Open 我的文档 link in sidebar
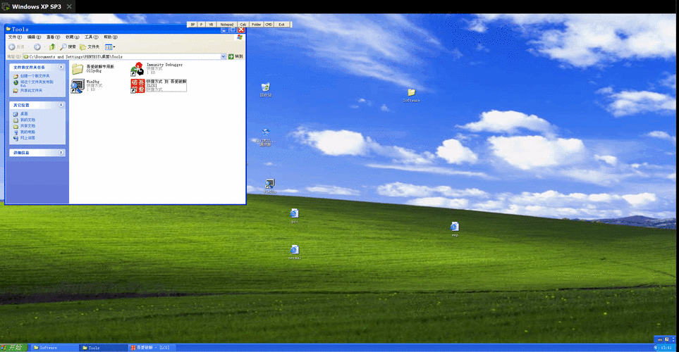Image resolution: width=679 pixels, height=352 pixels. [x=27, y=120]
